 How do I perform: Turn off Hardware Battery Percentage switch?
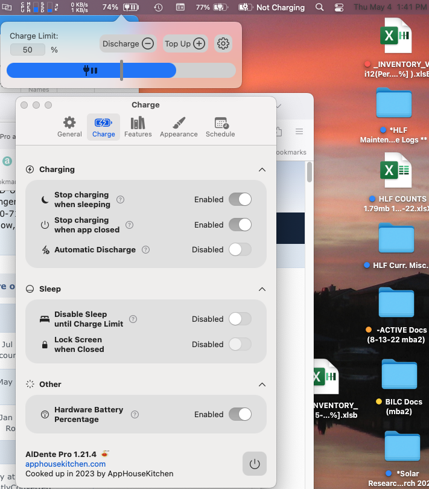point(240,414)
